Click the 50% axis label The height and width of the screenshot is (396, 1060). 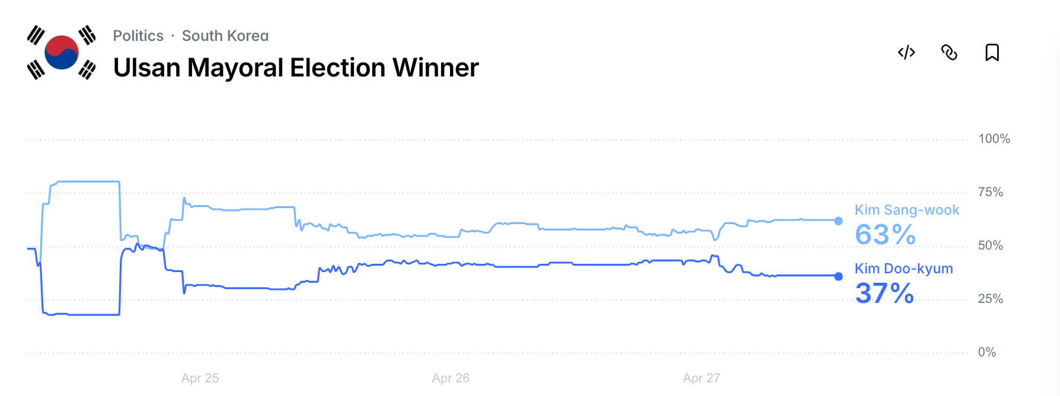pyautogui.click(x=991, y=245)
